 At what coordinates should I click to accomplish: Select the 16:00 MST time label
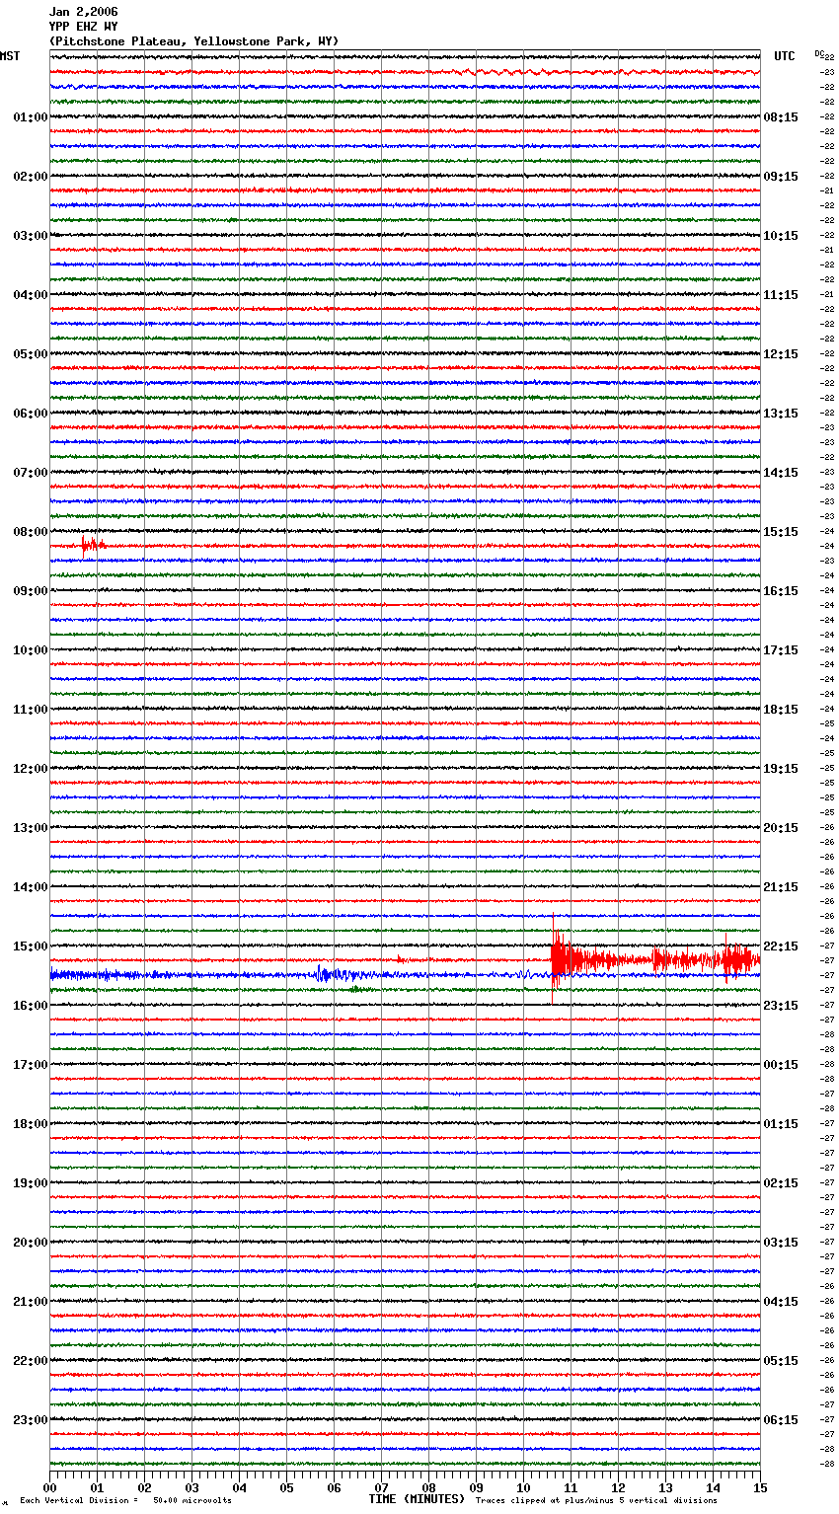[31, 1006]
